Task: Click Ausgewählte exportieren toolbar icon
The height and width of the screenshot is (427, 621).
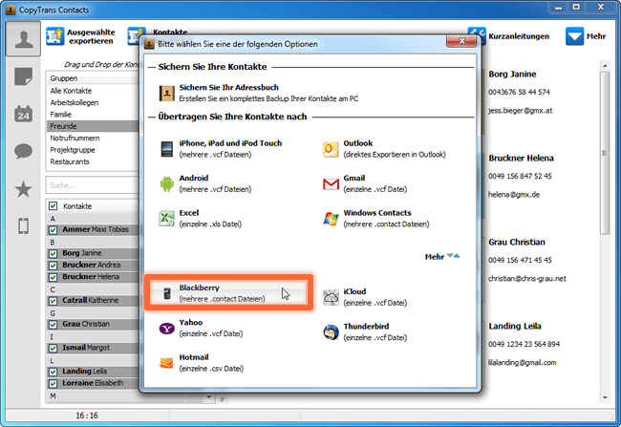Action: click(x=54, y=36)
